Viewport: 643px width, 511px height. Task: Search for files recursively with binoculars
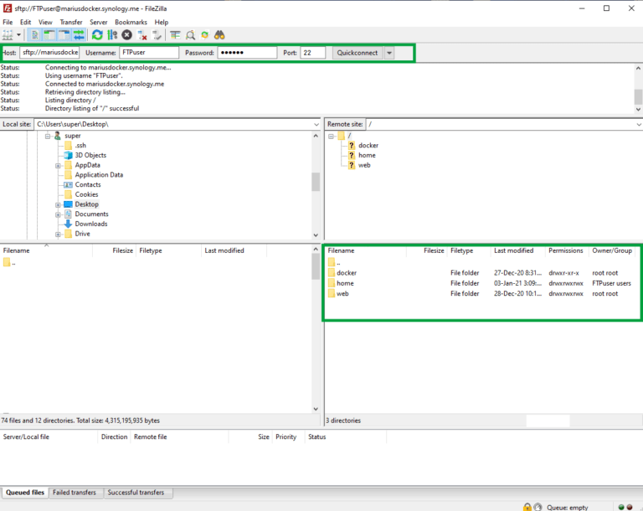pyautogui.click(x=219, y=35)
